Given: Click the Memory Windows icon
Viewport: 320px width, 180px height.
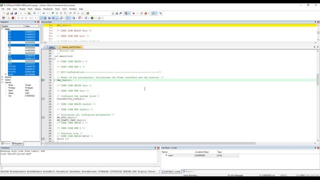Looking at the screenshot, I should (67, 18).
